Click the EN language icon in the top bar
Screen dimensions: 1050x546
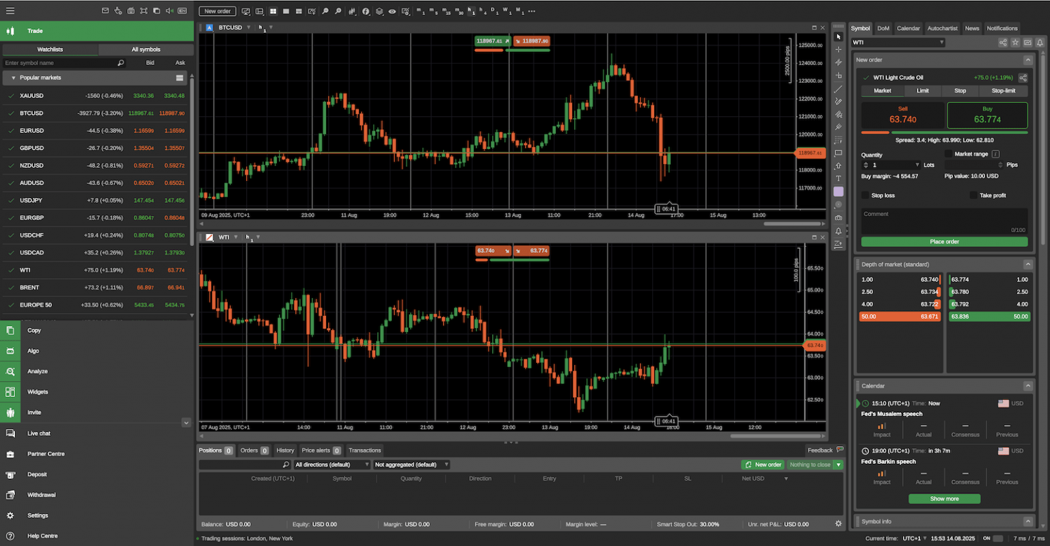[182, 11]
